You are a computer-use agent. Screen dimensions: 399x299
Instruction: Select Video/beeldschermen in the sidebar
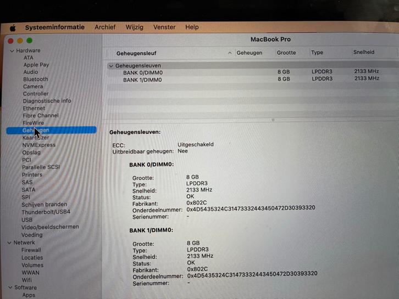[x=50, y=227]
